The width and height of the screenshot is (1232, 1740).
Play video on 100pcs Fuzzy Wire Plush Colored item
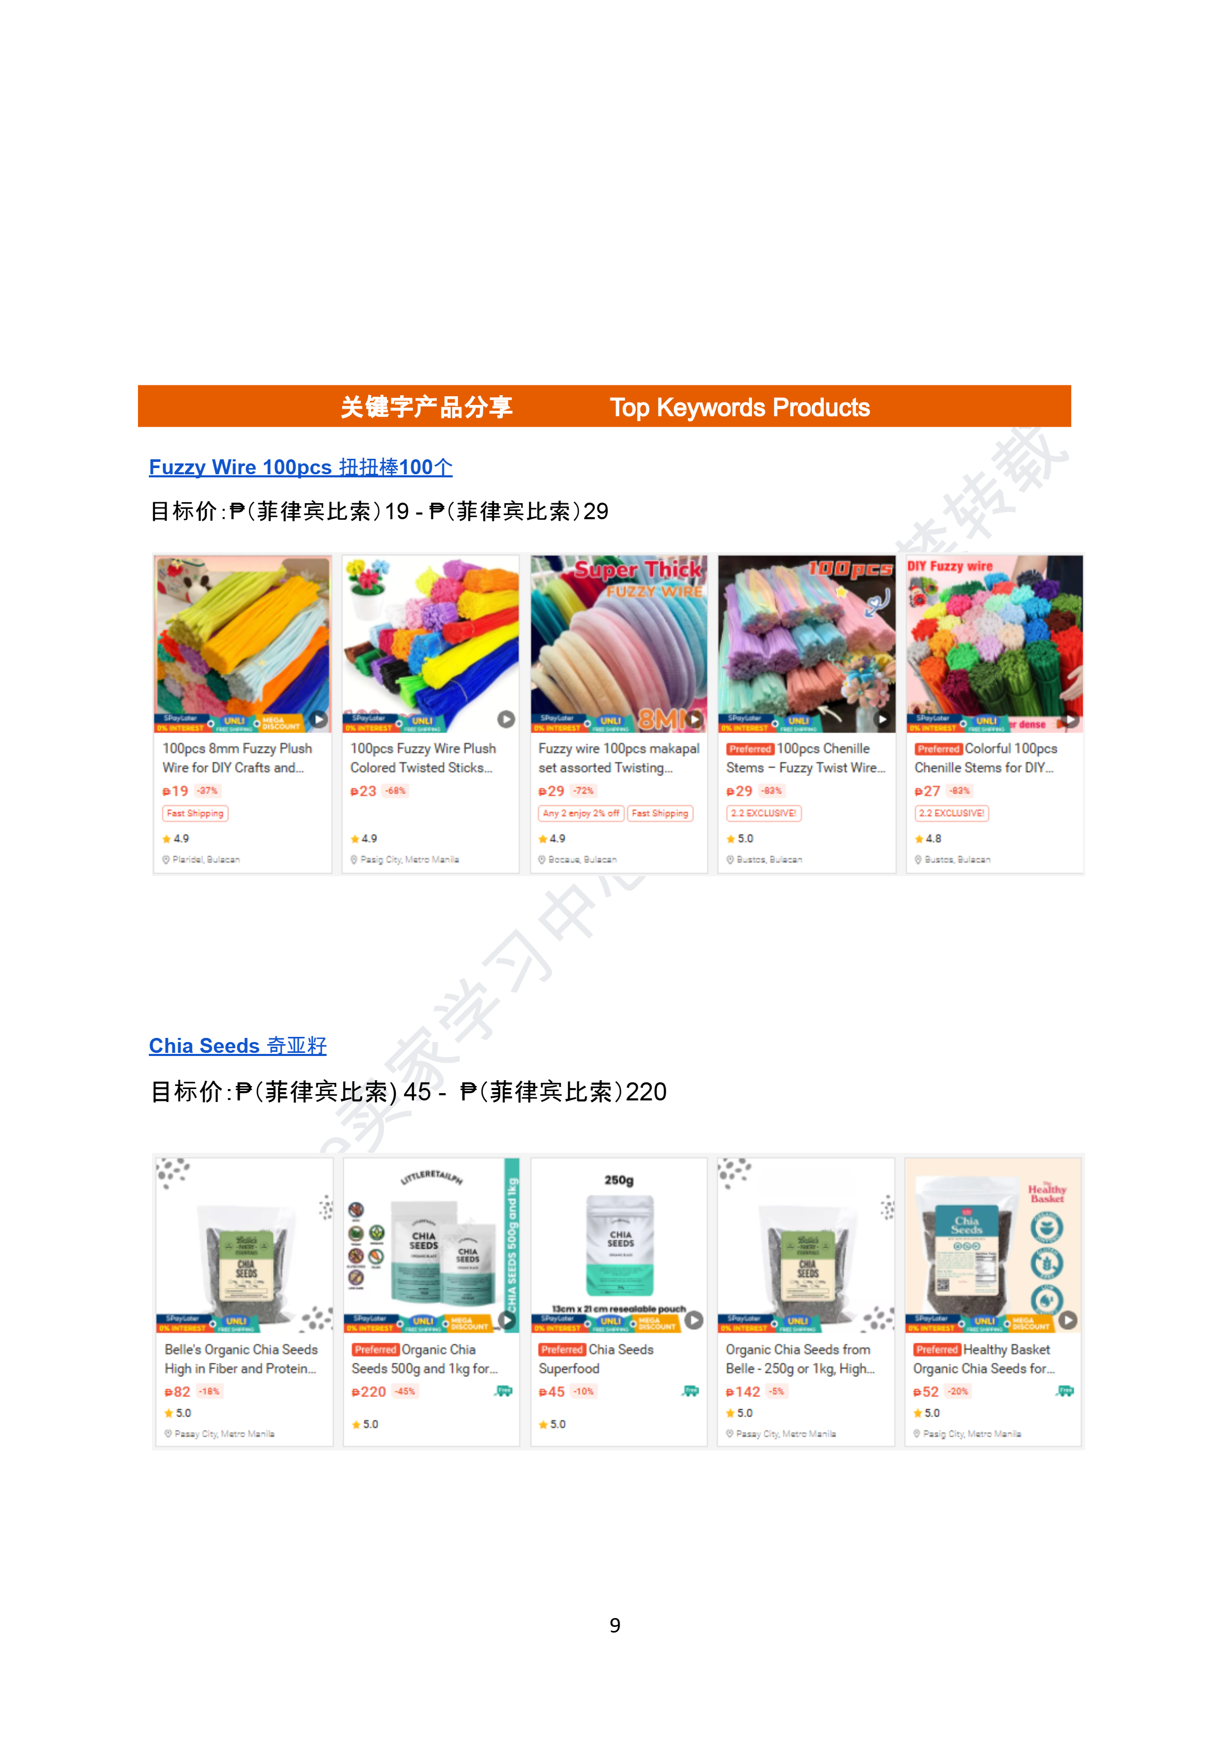506,719
